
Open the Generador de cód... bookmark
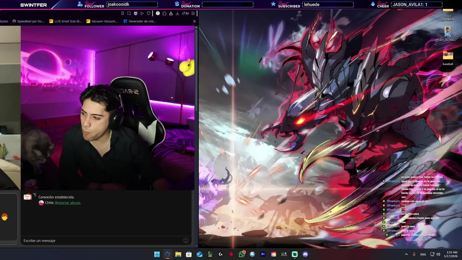pos(140,21)
